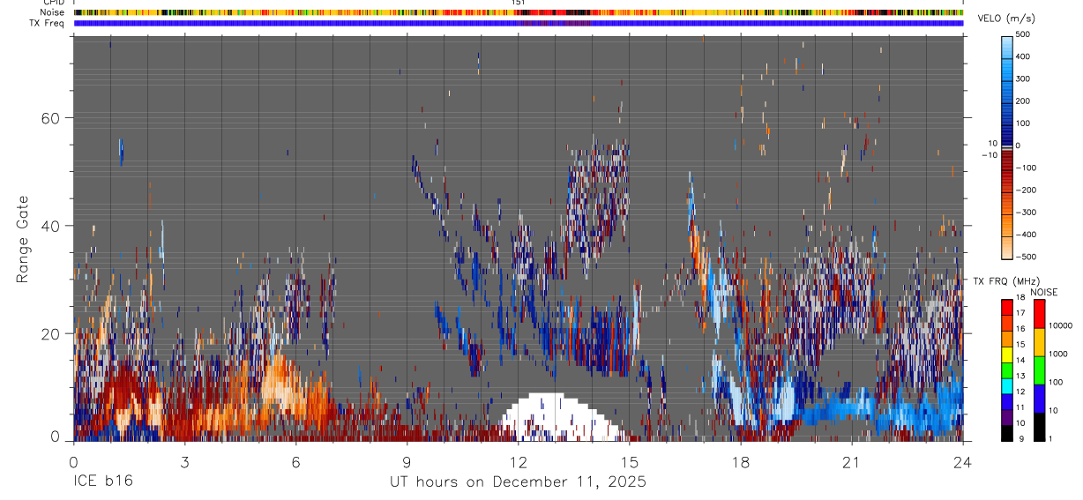Click the light blue top of the velocity colorbar
Screen dimensions: 1083x500
[x=1007, y=46]
